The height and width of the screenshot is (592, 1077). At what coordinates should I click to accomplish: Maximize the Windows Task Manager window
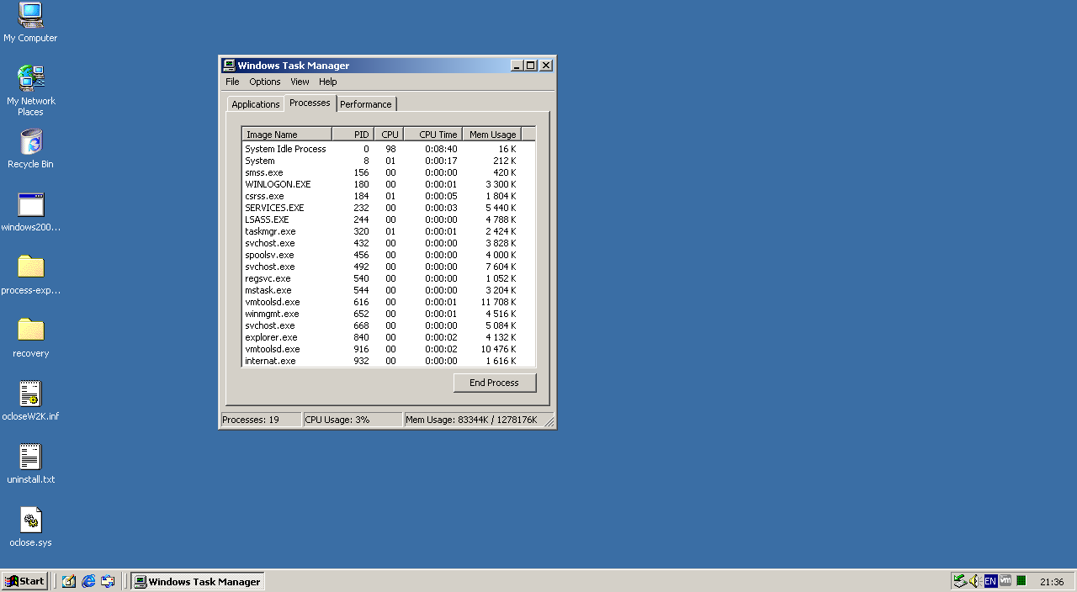(x=531, y=66)
